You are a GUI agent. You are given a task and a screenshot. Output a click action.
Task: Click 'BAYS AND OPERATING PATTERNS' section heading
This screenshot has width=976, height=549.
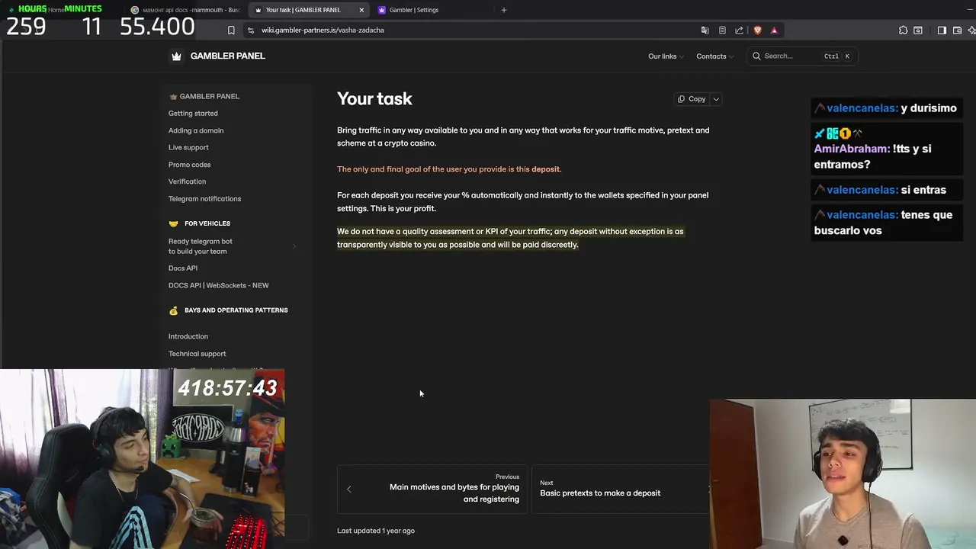[236, 310]
